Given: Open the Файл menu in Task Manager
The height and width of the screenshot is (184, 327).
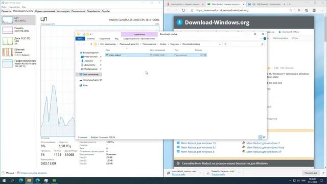Looking at the screenshot, I should (4, 7).
